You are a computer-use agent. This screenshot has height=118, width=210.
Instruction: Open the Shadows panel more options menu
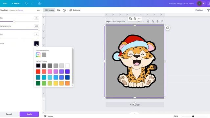(38, 10)
